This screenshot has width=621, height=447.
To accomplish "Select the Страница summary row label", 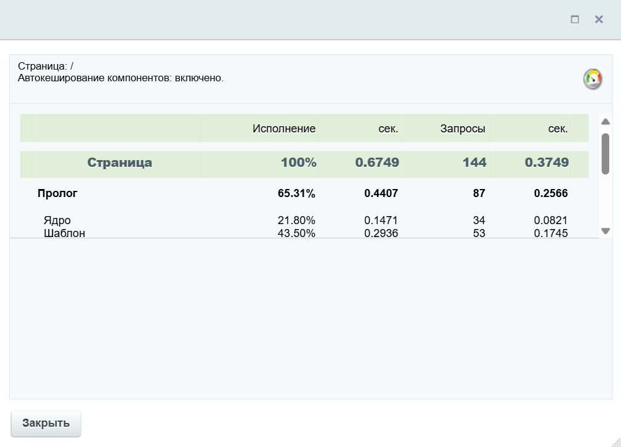I will coord(120,163).
